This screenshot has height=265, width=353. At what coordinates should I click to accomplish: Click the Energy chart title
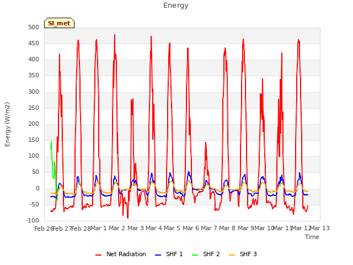(x=176, y=6)
